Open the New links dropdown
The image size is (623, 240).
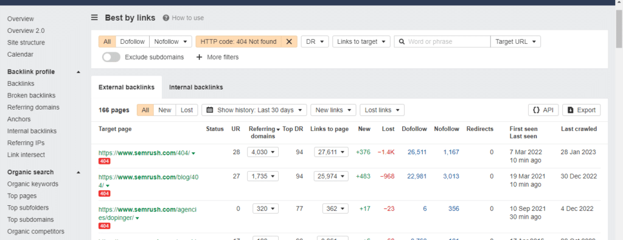[333, 110]
